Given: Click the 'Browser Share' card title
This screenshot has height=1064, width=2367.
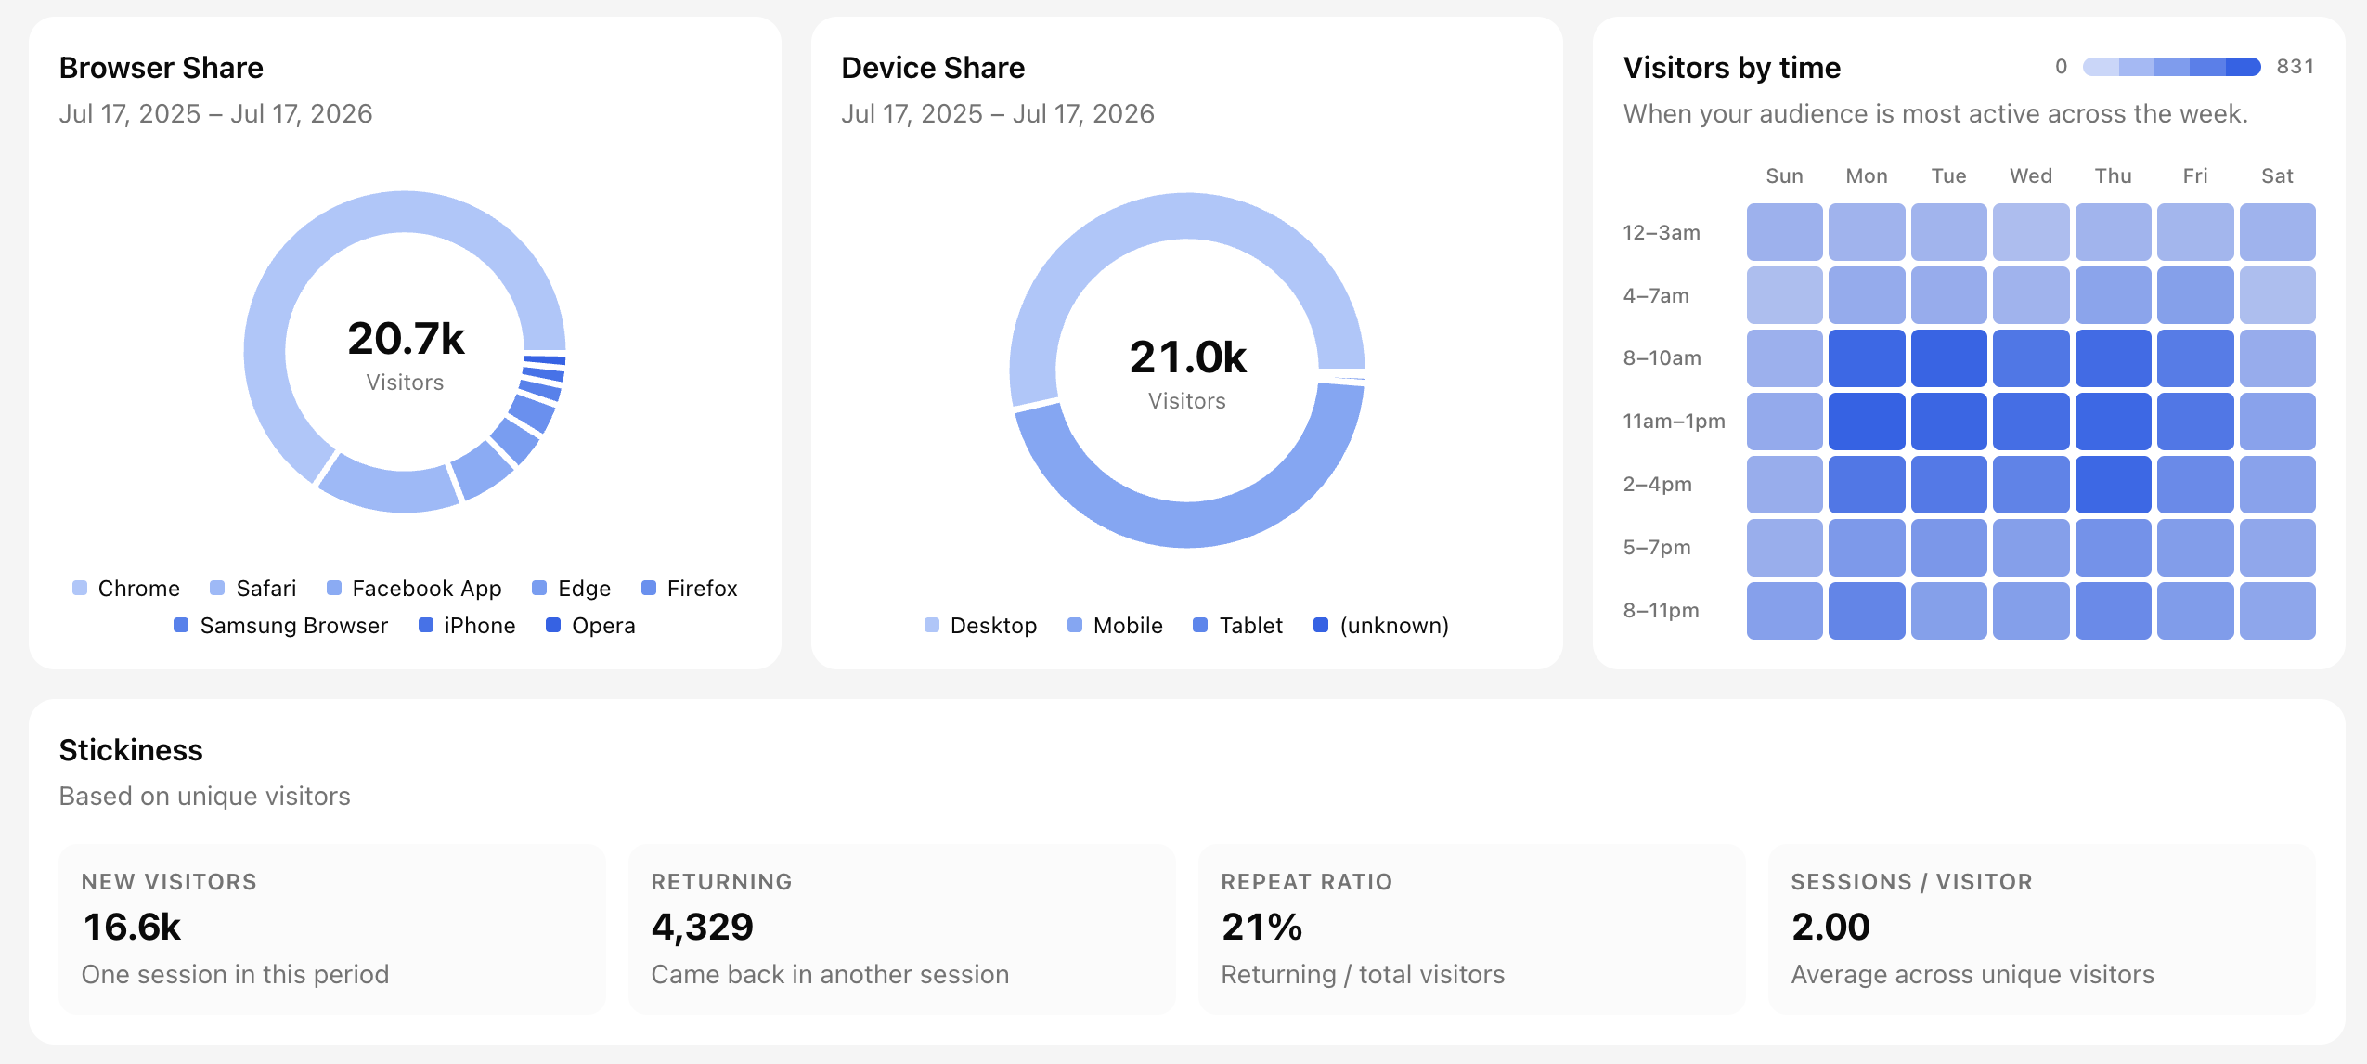Looking at the screenshot, I should click(x=162, y=68).
